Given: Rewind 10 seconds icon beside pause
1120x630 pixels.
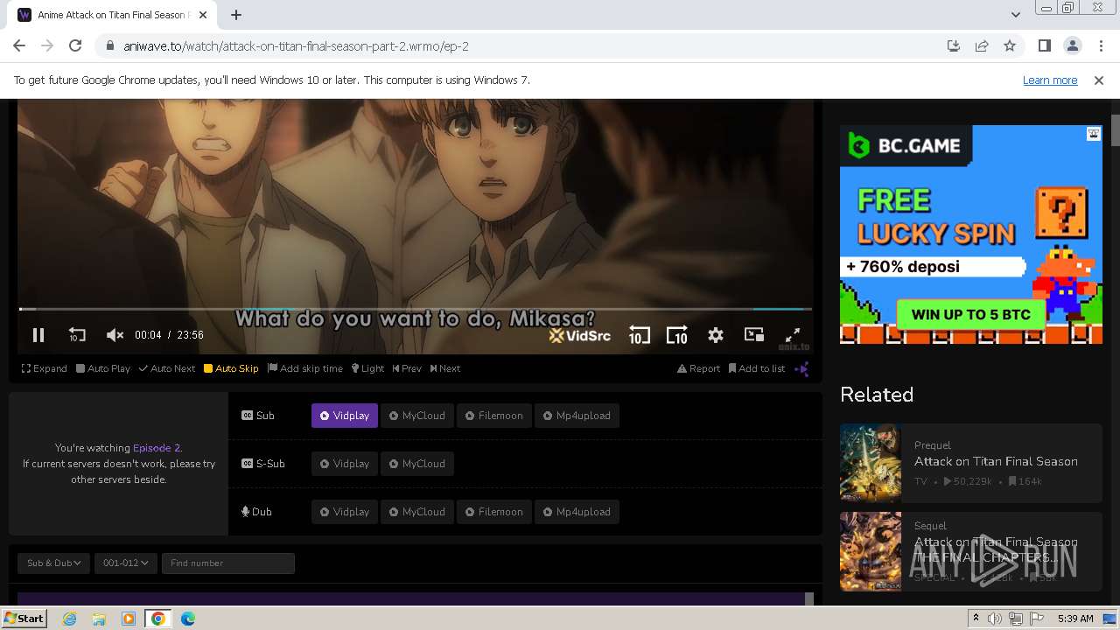Looking at the screenshot, I should tap(76, 335).
